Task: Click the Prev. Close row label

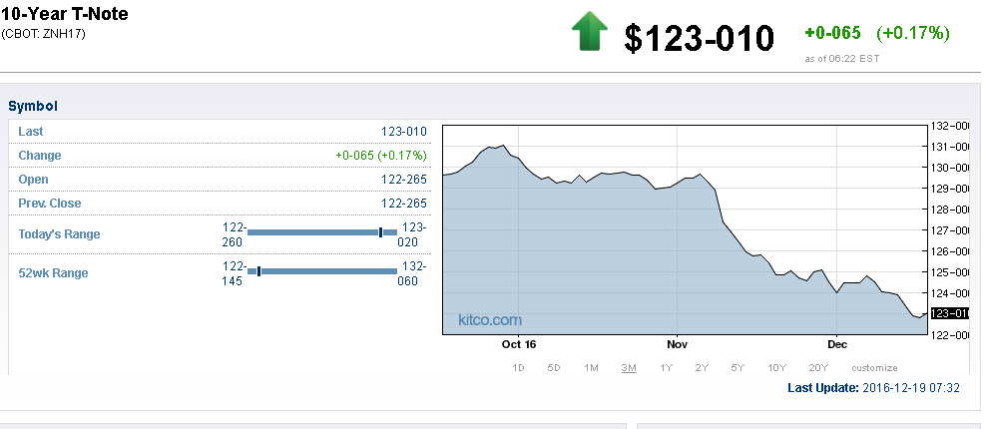Action: 50,204
